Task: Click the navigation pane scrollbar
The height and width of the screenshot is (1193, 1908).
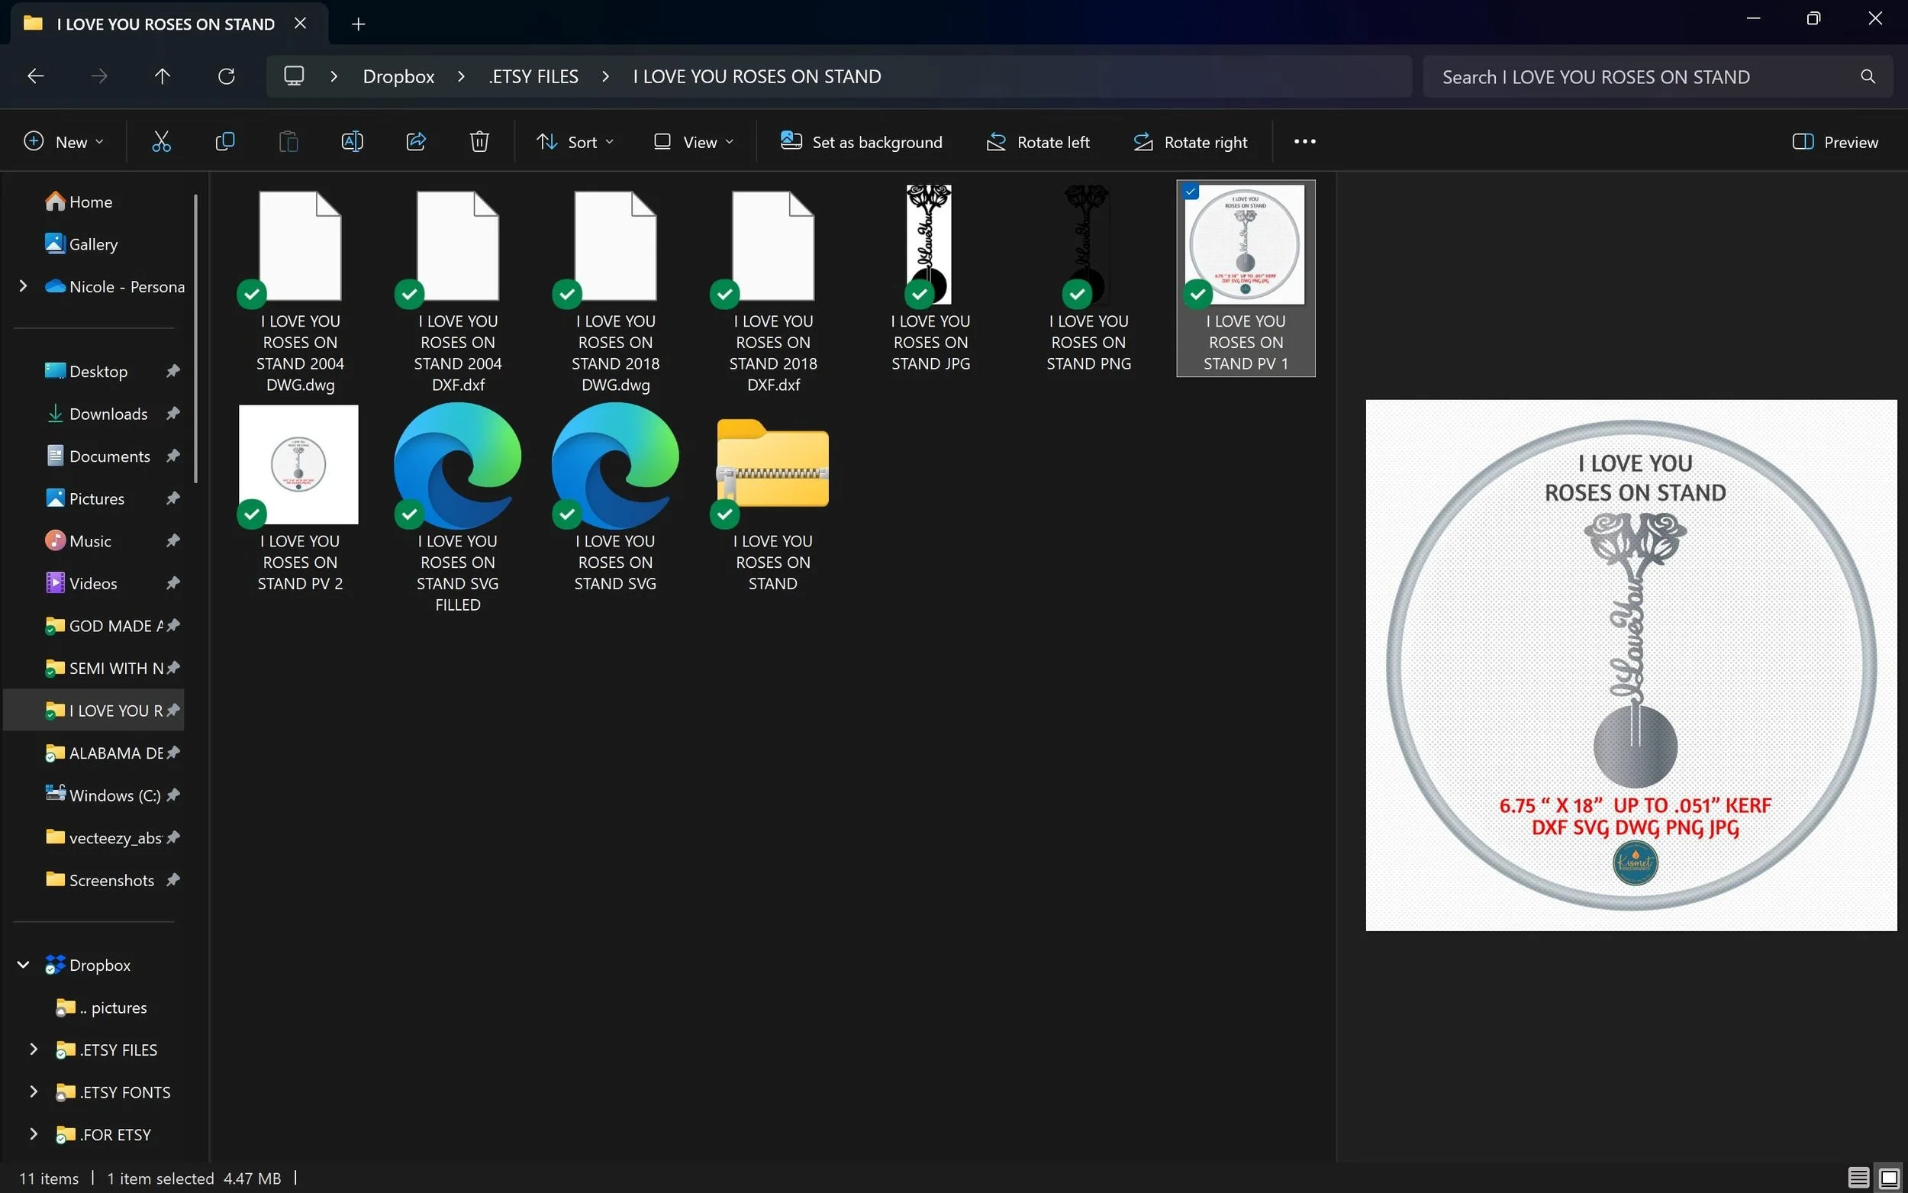Action: (195, 340)
